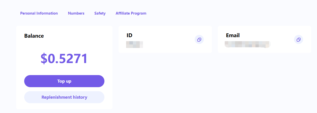Copy the account ID to clipboard

(x=199, y=39)
